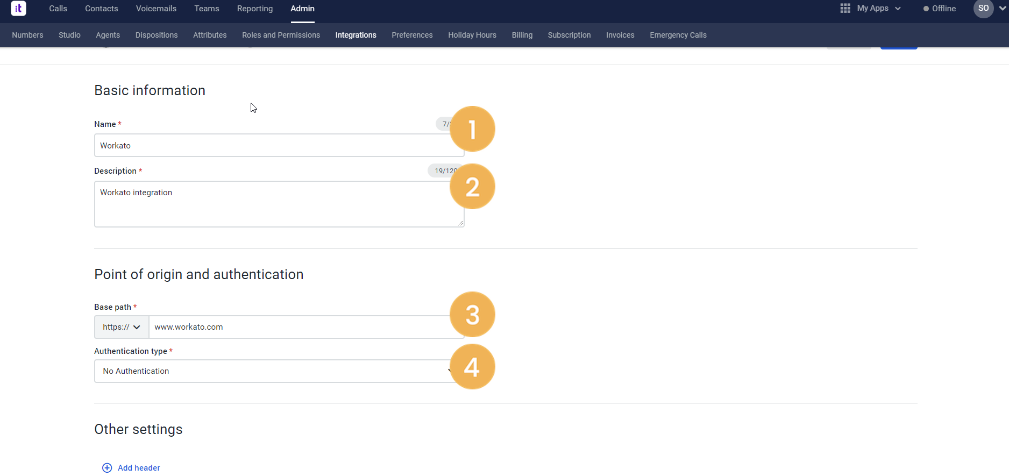The image size is (1009, 476).
Task: Expand the user account chevron
Action: 1003,8
